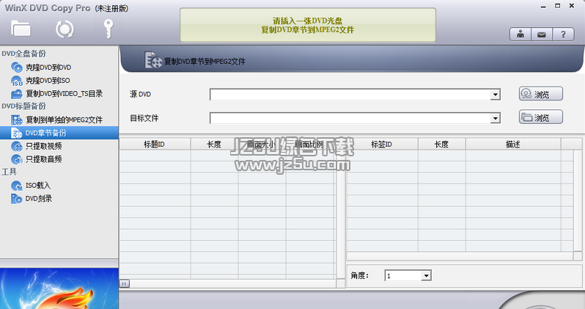This screenshot has width=585, height=309.
Task: Open ISO载入 tool
Action: click(x=37, y=185)
